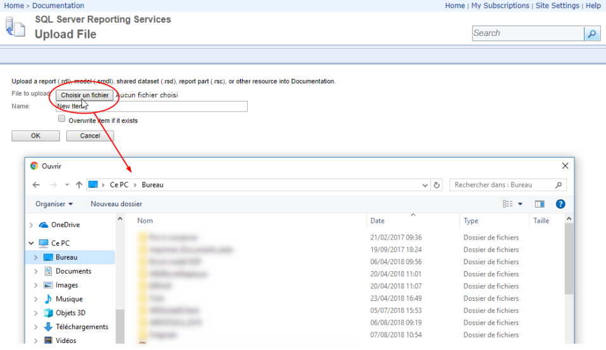Click the view layout icon

pos(507,204)
